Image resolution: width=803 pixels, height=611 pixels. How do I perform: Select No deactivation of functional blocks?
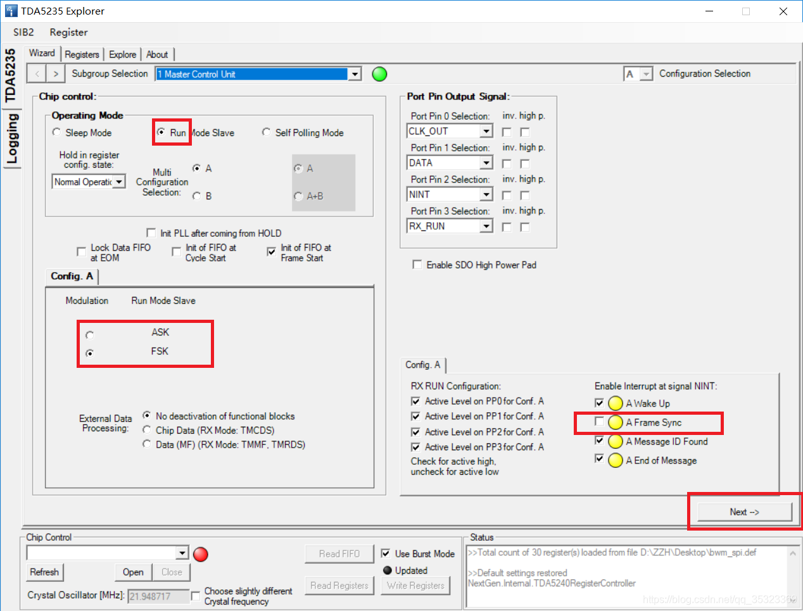pos(147,416)
